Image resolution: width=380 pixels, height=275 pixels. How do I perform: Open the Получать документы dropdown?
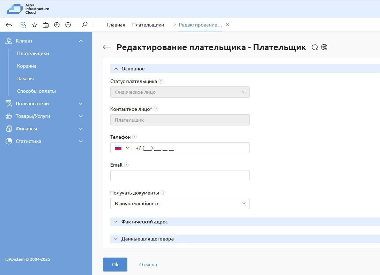[180, 204]
